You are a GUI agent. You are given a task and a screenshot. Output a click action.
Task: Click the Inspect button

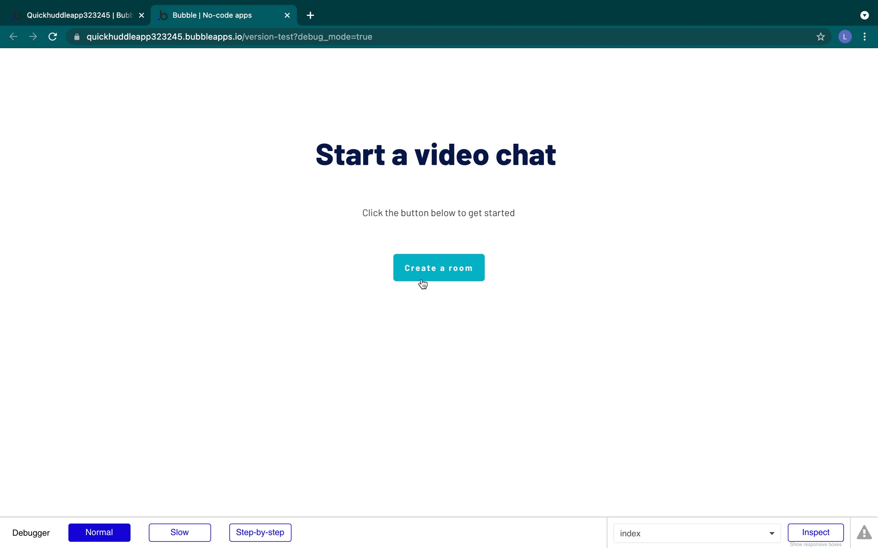pyautogui.click(x=816, y=533)
